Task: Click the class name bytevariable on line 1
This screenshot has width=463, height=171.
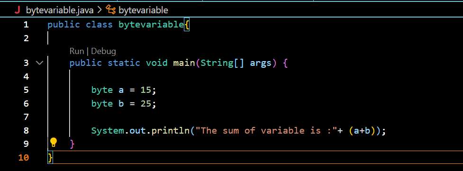Action: coord(151,25)
